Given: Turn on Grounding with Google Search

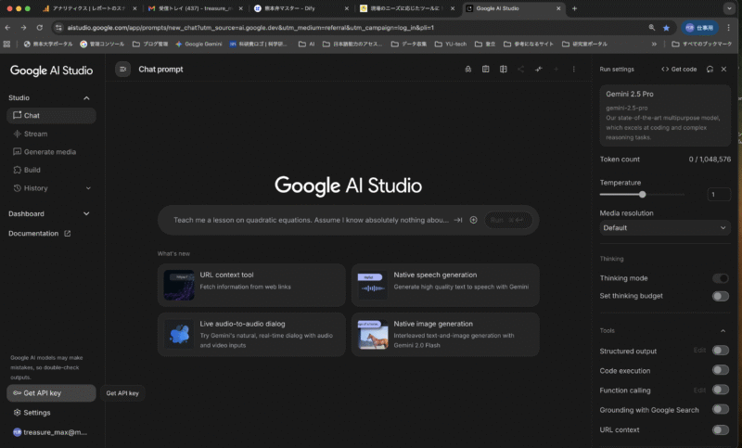Looking at the screenshot, I should (x=720, y=409).
